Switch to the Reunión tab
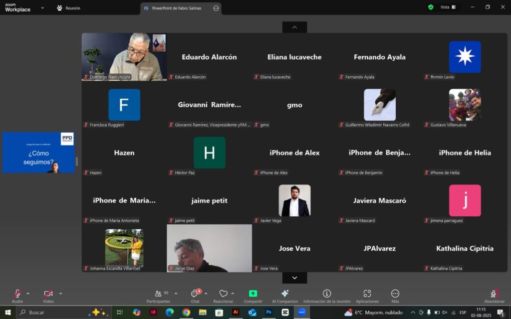511x319 pixels. [68, 8]
